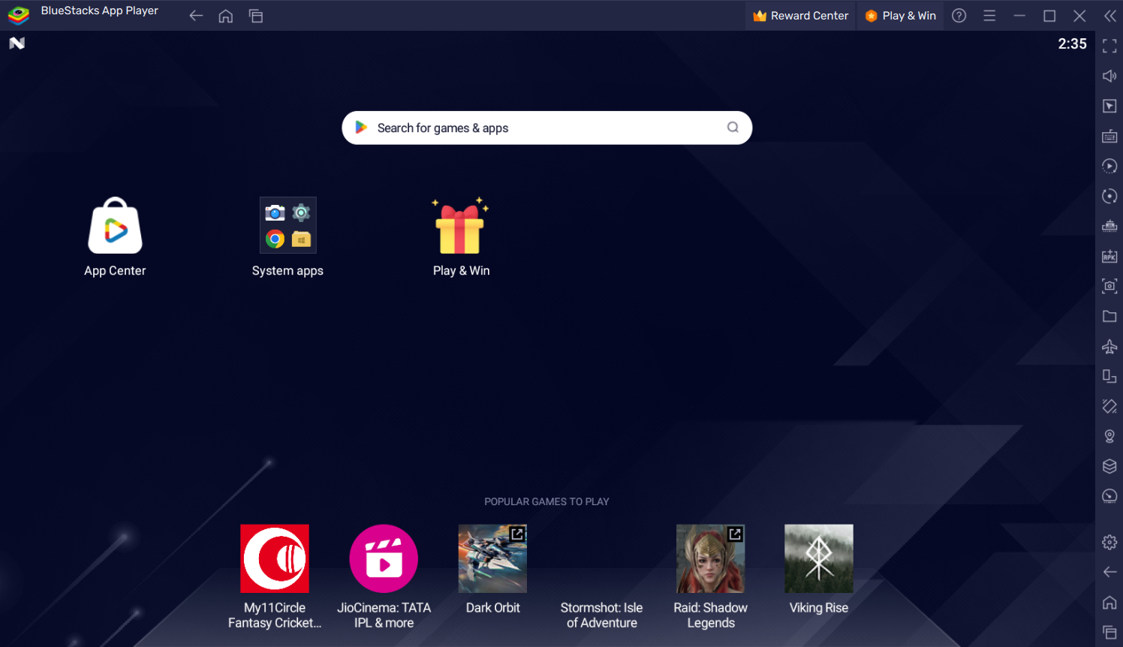Open the keyboard game controls icon
Image resolution: width=1123 pixels, height=647 pixels.
click(x=1109, y=137)
